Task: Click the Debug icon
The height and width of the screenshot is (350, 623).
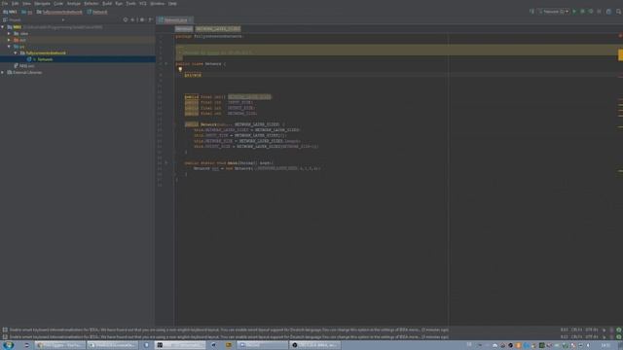Action: coord(582,12)
